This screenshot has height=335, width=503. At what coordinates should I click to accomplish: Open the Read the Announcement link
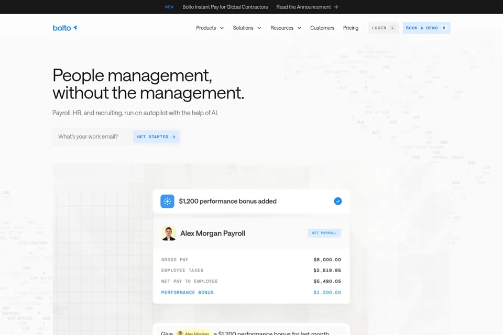[x=307, y=7]
